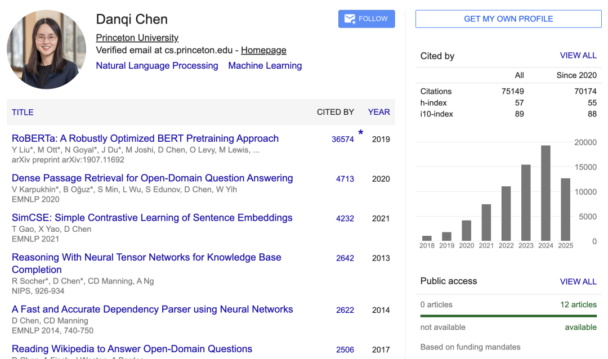Click the 2024 bar in citation chart
Screen dimensions: 608x359
tap(546, 193)
